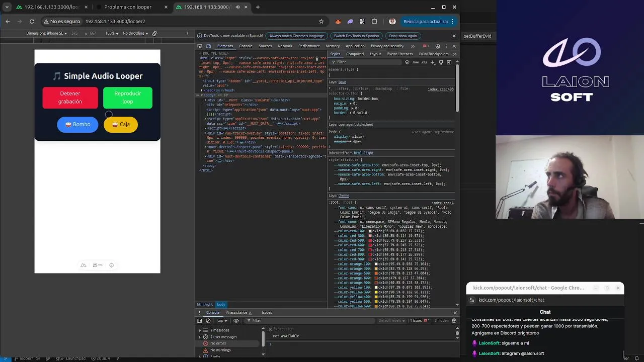Switch to the Network tab
The width and height of the screenshot is (644, 362).
285,46
